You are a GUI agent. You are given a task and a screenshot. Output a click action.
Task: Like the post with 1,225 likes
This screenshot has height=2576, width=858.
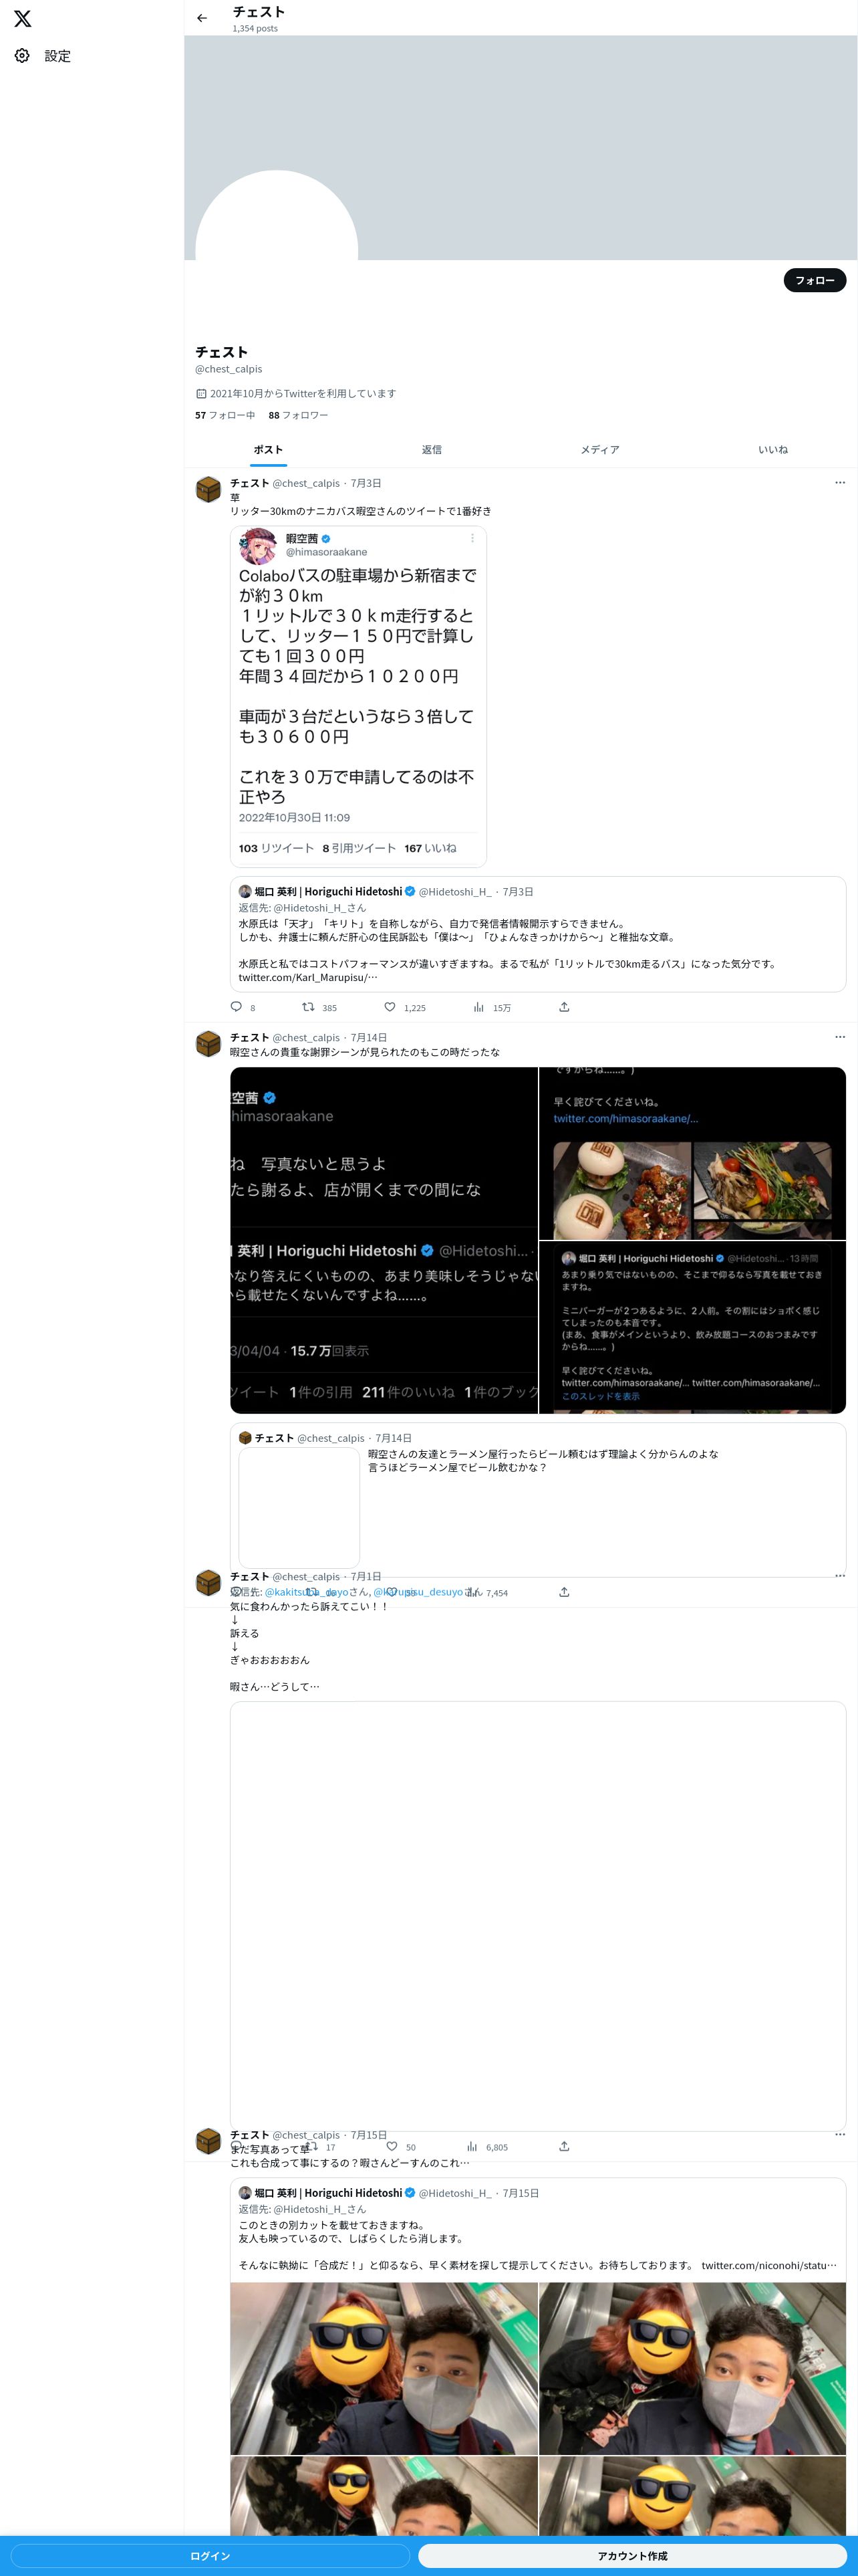point(390,1006)
